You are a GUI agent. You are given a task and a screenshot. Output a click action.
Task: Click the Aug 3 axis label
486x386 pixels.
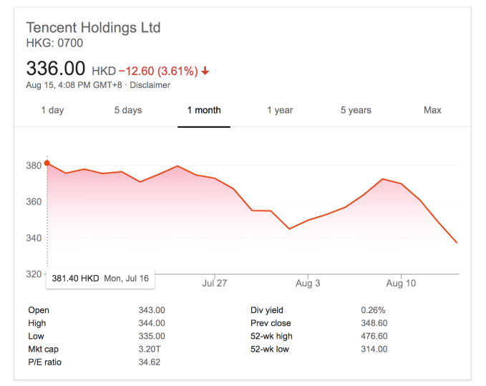pyautogui.click(x=308, y=283)
